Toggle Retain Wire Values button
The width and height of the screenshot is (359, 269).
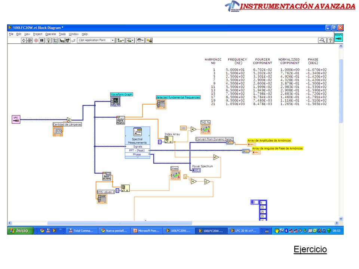[55, 40]
